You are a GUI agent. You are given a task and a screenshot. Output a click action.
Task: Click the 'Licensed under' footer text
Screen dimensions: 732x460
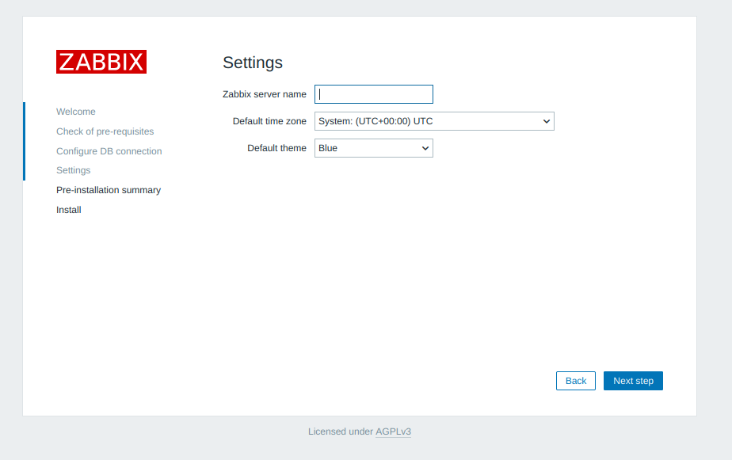click(x=340, y=431)
